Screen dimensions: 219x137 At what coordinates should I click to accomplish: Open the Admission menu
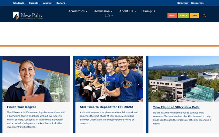103,11
